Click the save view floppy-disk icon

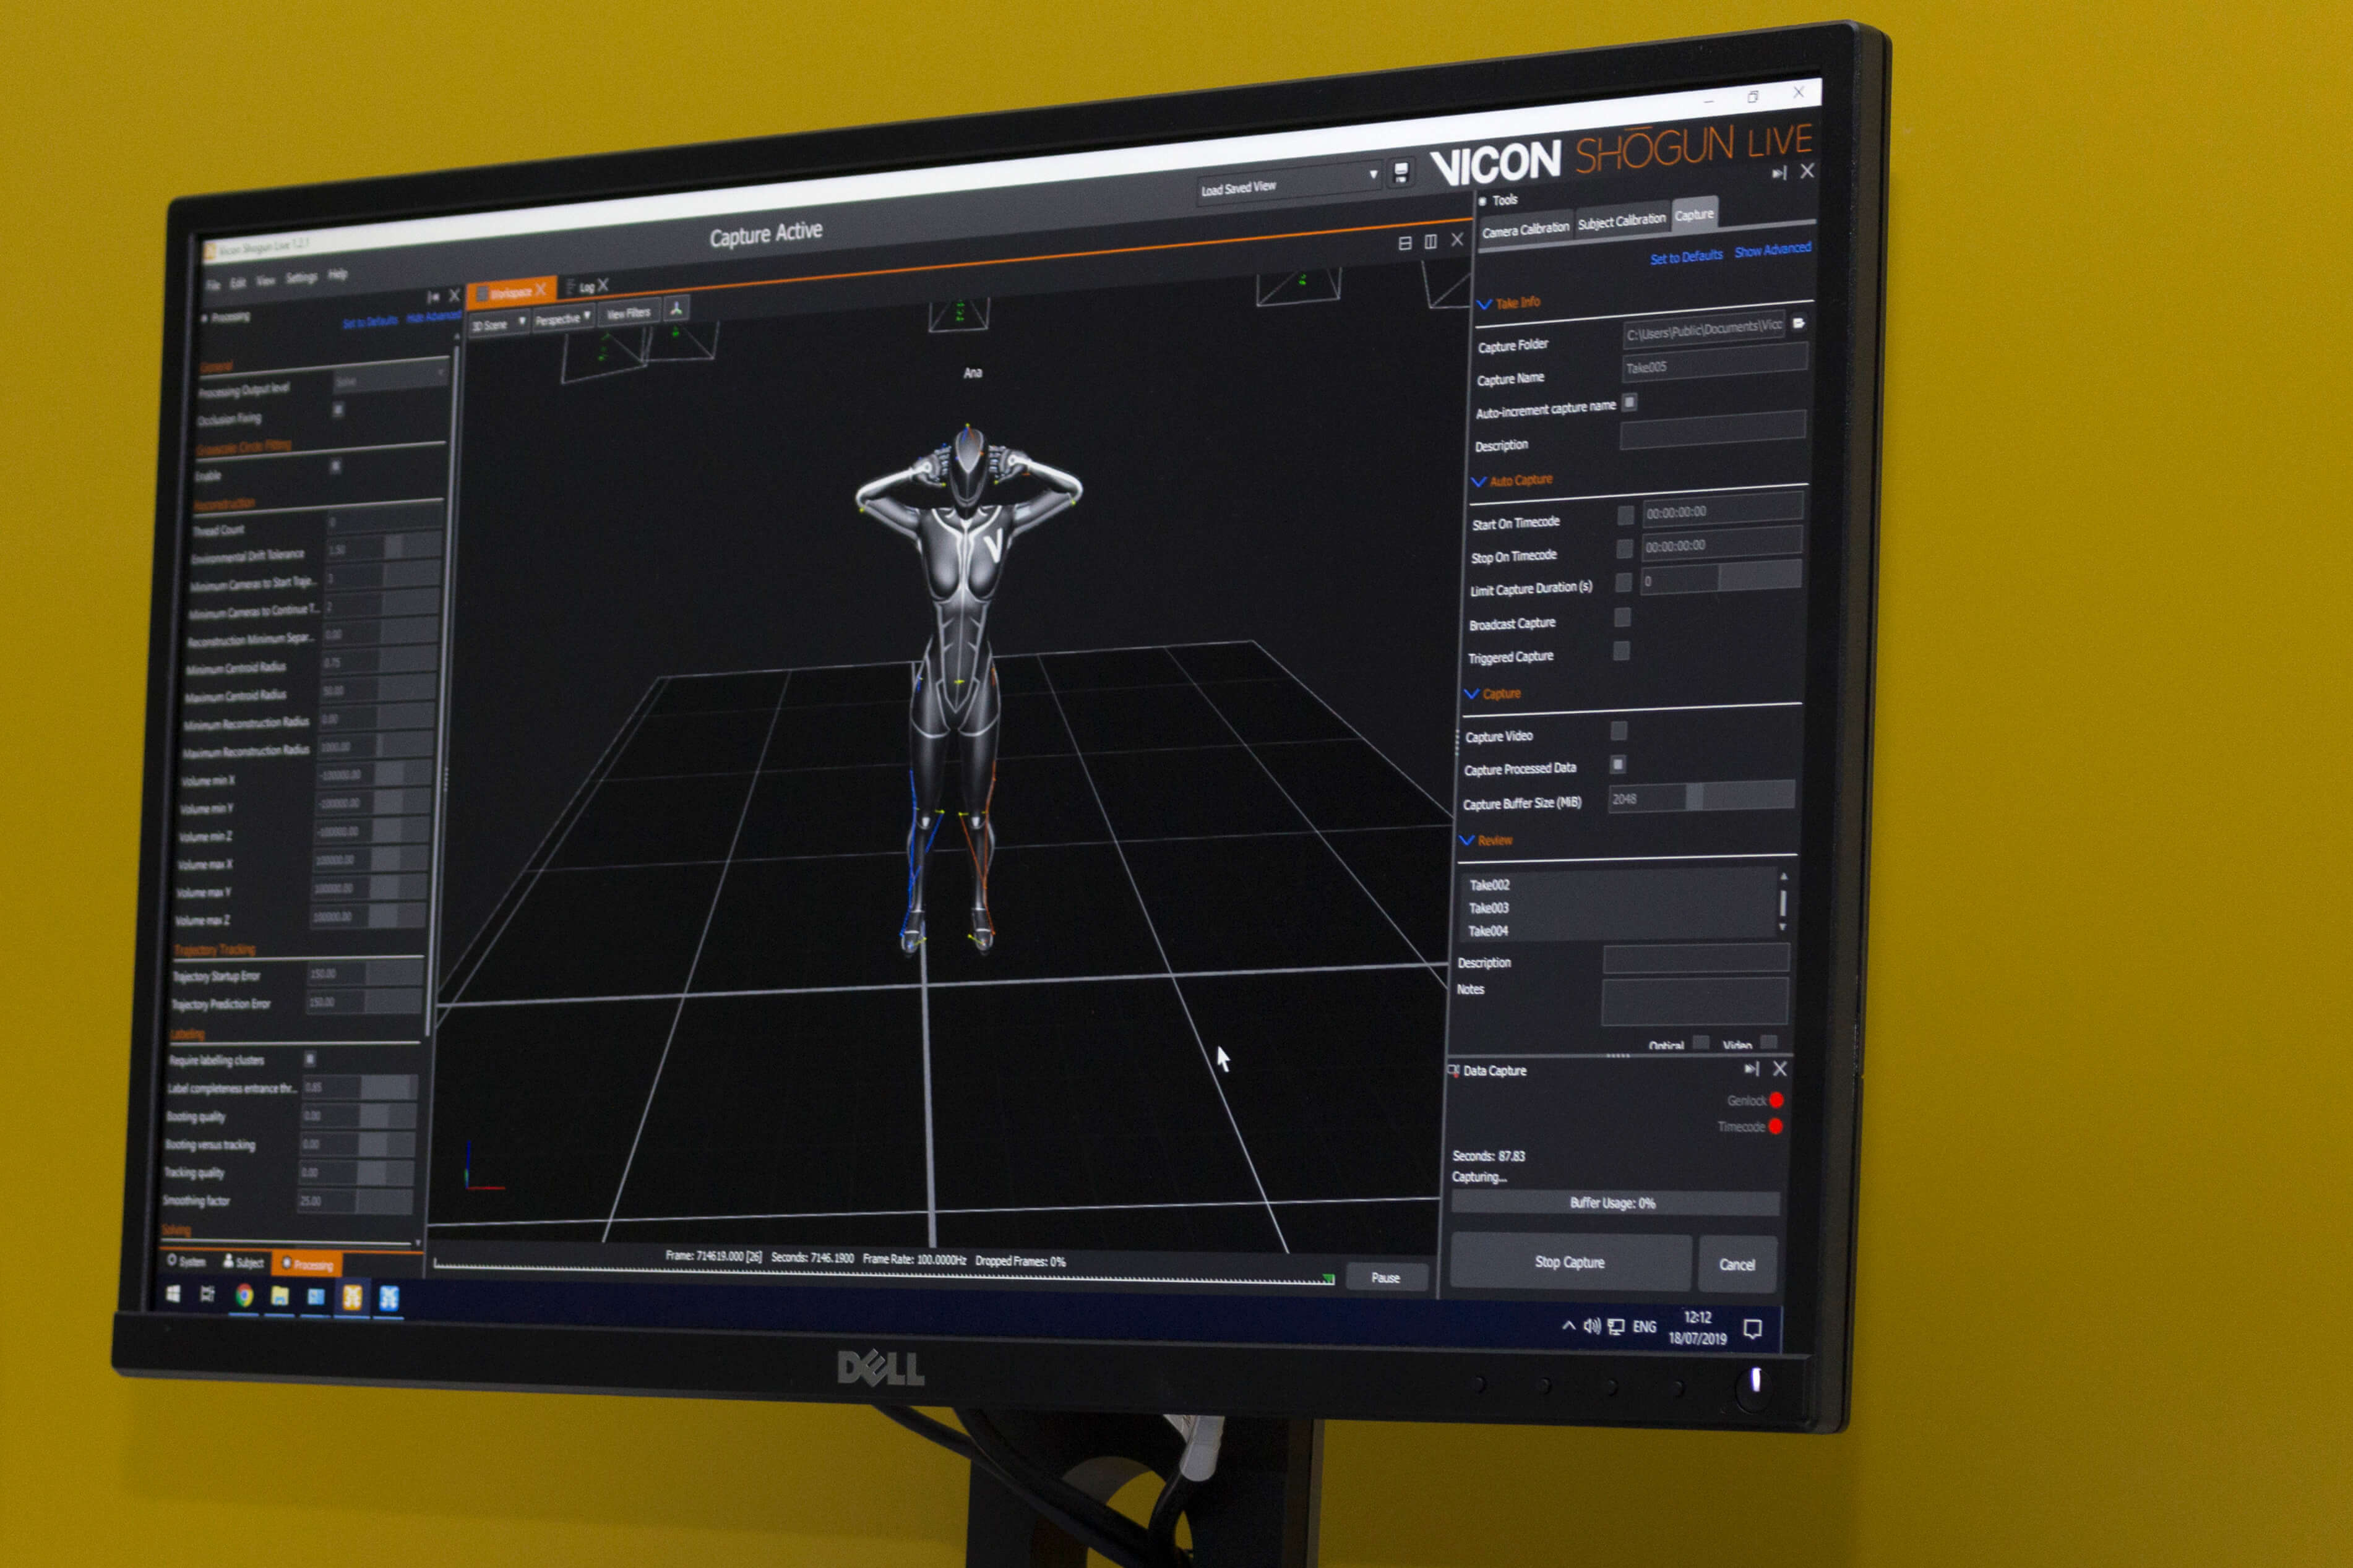pyautogui.click(x=1401, y=173)
